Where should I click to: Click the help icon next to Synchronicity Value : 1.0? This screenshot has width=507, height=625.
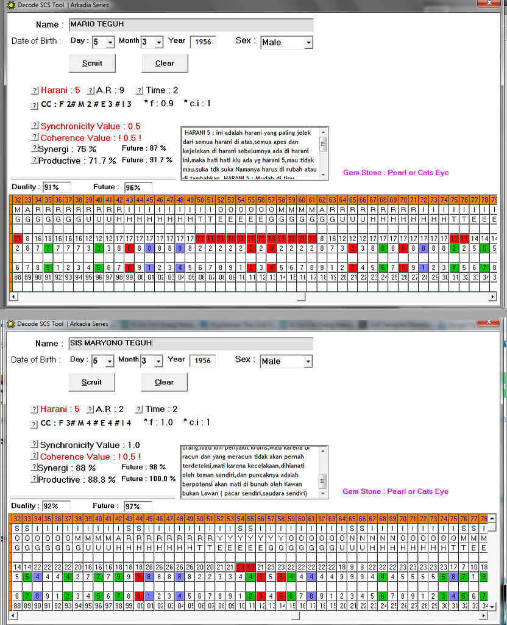34,445
